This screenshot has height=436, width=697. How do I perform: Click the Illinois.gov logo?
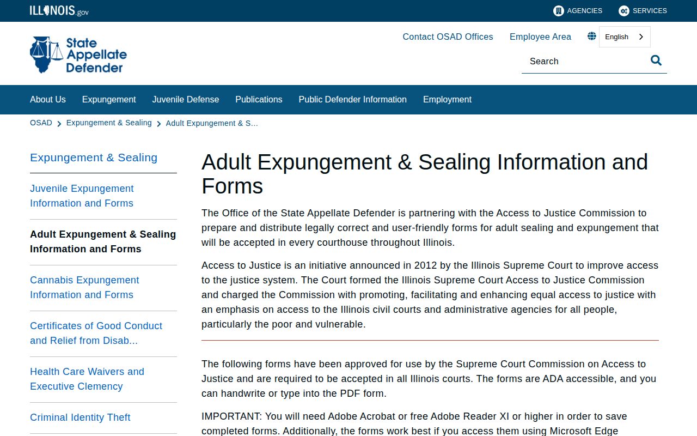point(59,11)
